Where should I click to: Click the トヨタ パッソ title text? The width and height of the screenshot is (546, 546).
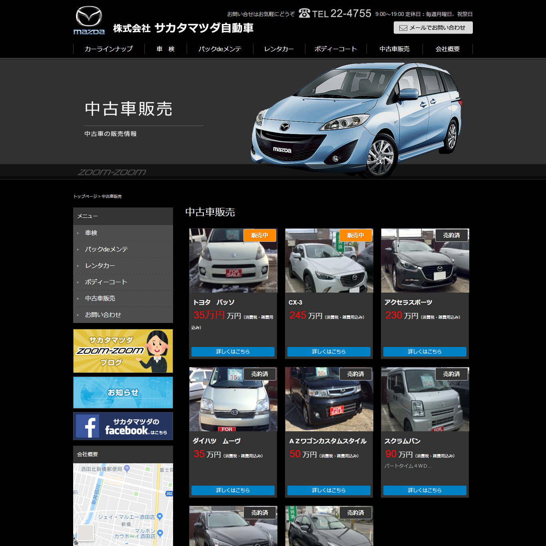click(x=213, y=302)
